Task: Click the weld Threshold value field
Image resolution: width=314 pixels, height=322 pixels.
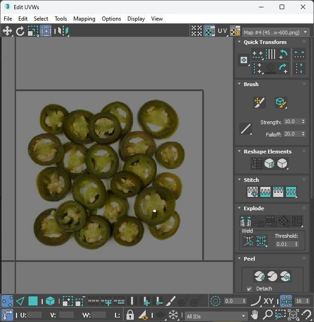Action: (285, 244)
